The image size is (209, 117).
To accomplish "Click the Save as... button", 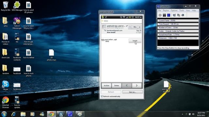I will 133,92.
